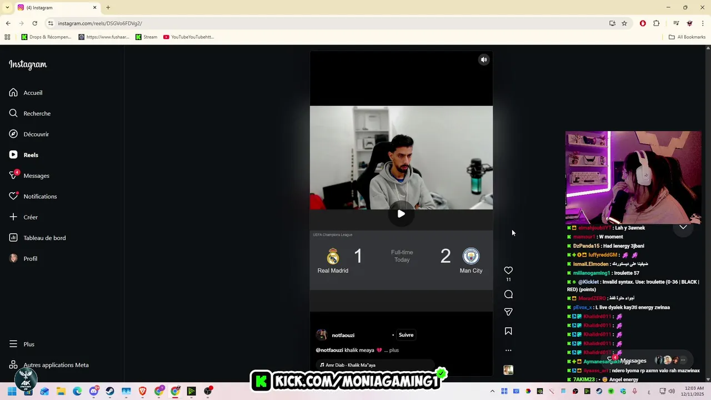Go back in browser
Image resolution: width=711 pixels, height=400 pixels.
pyautogui.click(x=8, y=23)
